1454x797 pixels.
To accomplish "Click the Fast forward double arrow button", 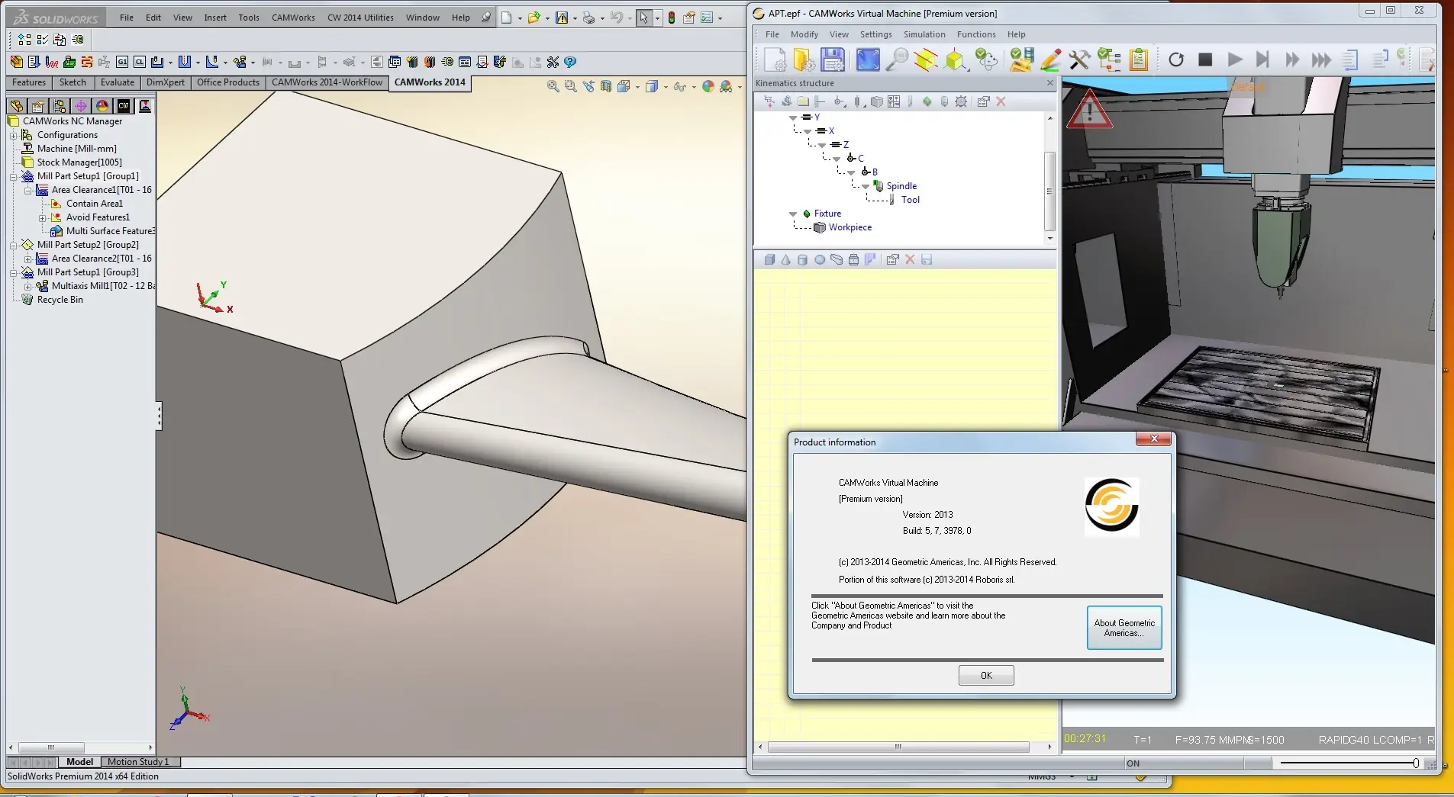I will pos(1291,59).
